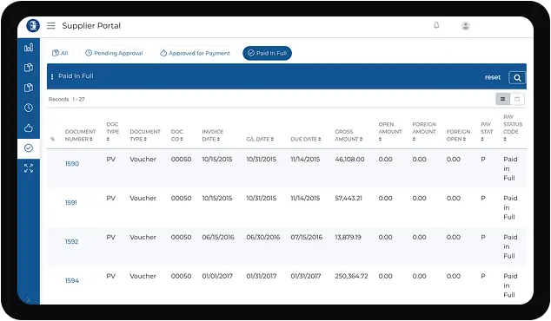Open the user profile avatar
The height and width of the screenshot is (321, 551).
pyautogui.click(x=466, y=26)
